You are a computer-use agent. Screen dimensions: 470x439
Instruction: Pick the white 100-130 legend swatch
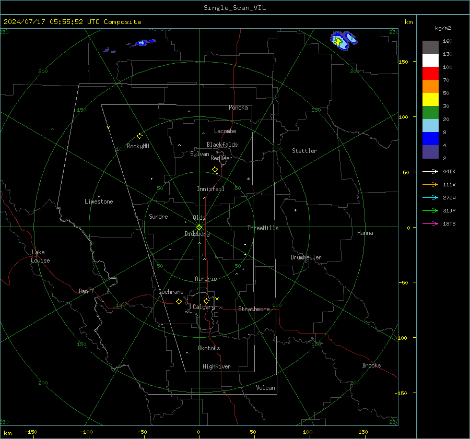click(430, 60)
